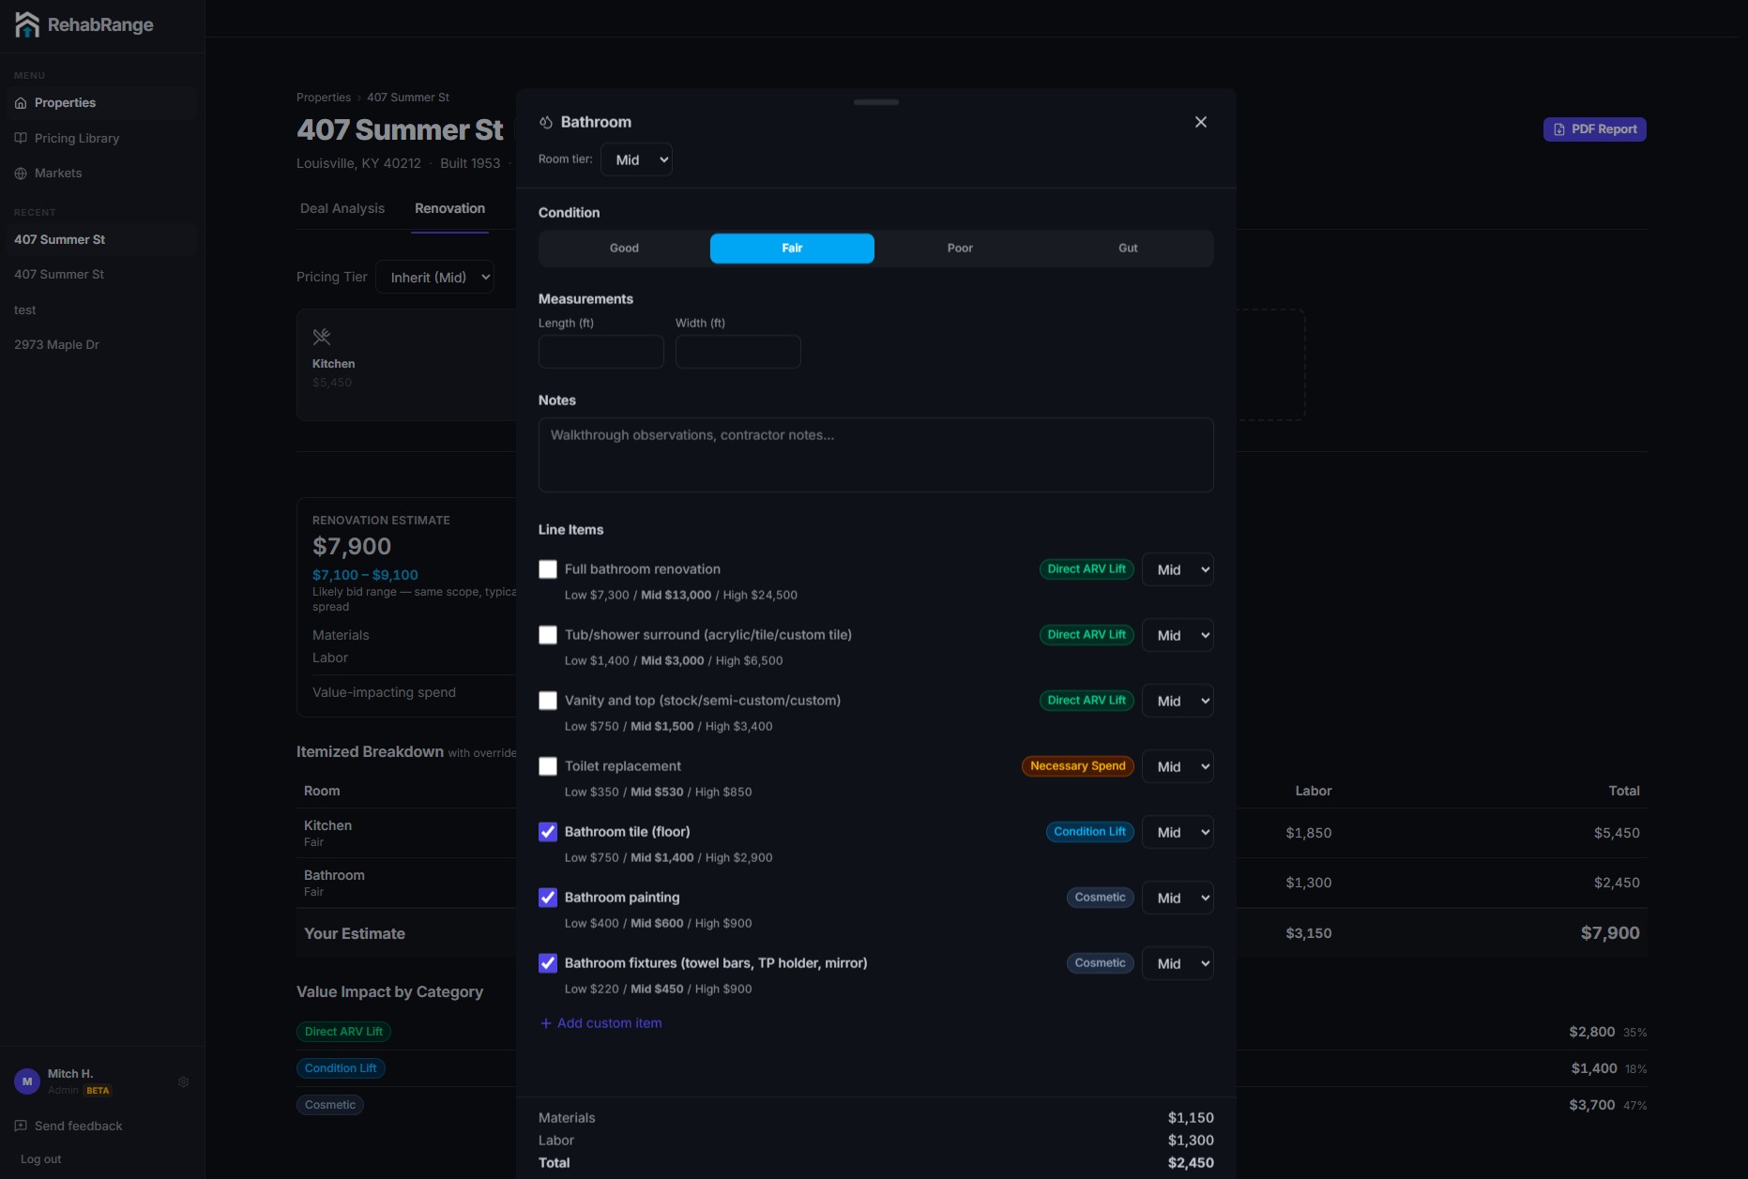Click the Markets globe icon
Viewport: 1748px width, 1179px height.
pyautogui.click(x=21, y=174)
